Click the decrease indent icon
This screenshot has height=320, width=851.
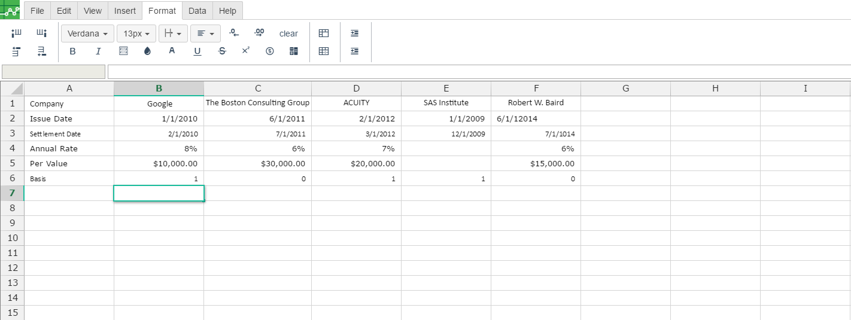(x=355, y=51)
